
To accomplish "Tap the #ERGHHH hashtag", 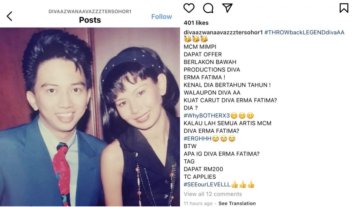I will tap(198, 138).
